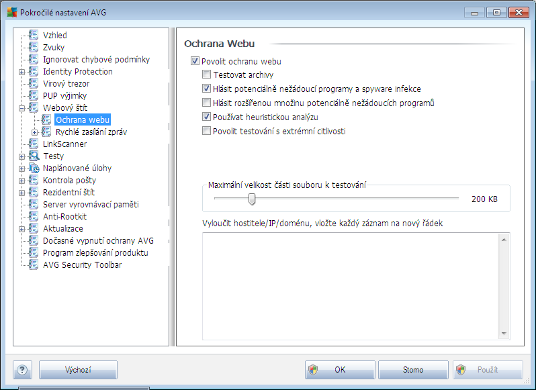This screenshot has height=390, width=536.
Task: Click the Virový trezor icon
Action: 34,84
